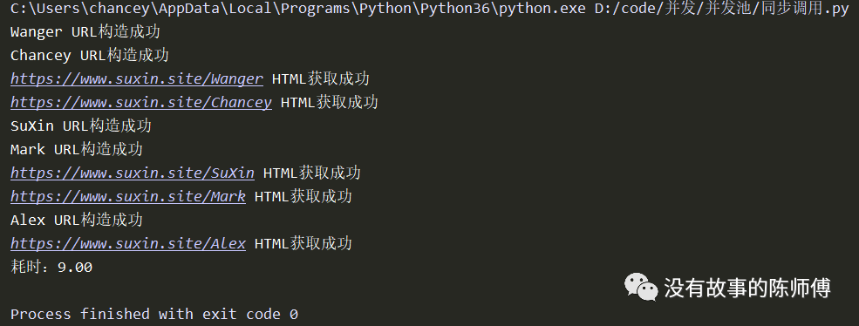The width and height of the screenshot is (859, 326).
Task: Click the 同步调用.py script path
Action: pyautogui.click(x=721, y=10)
